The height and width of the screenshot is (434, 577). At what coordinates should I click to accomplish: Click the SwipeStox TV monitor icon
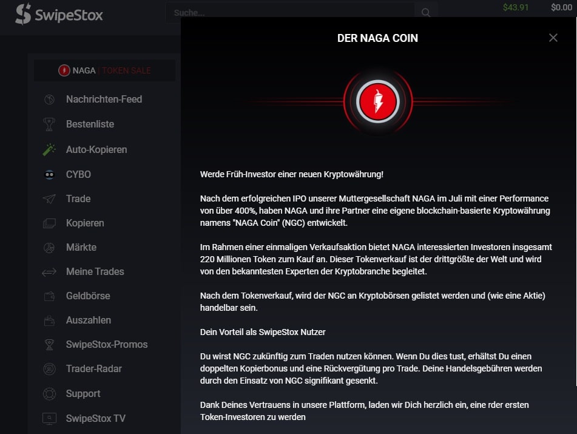pyautogui.click(x=49, y=419)
